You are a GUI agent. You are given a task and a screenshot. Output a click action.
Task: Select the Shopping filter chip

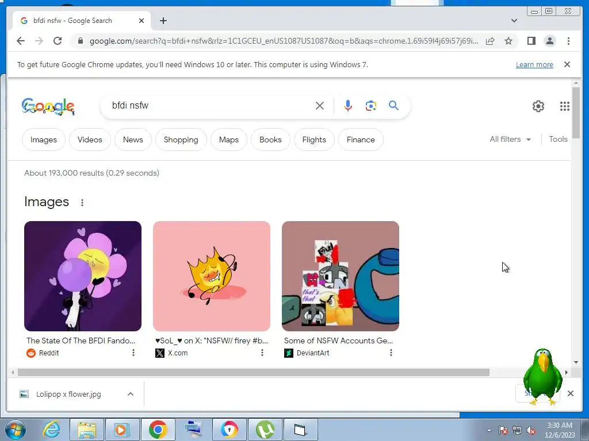[x=181, y=140]
